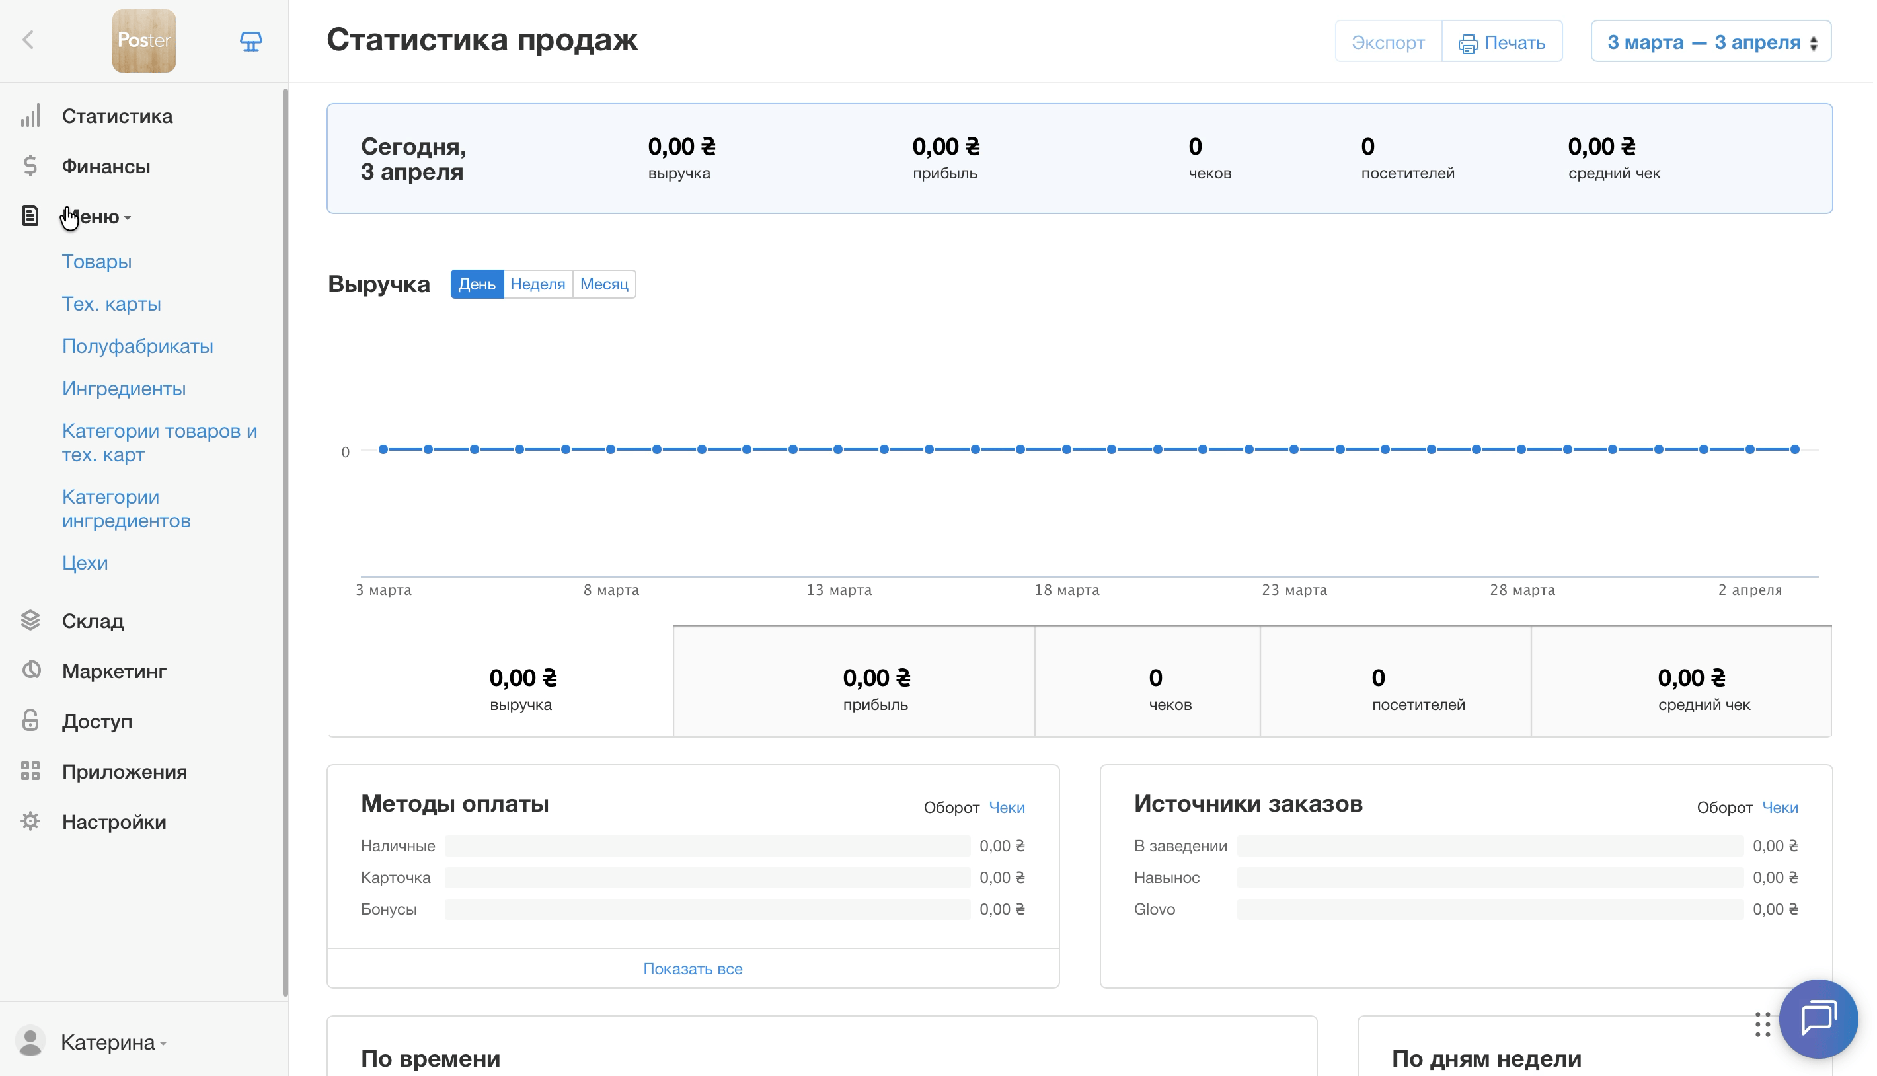Click the Finances dollar sign icon
Screen dimensions: 1877x1076
pos(30,165)
